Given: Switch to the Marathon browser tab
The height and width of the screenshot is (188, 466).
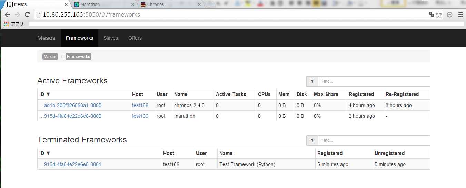Looking at the screenshot, I should point(103,4).
